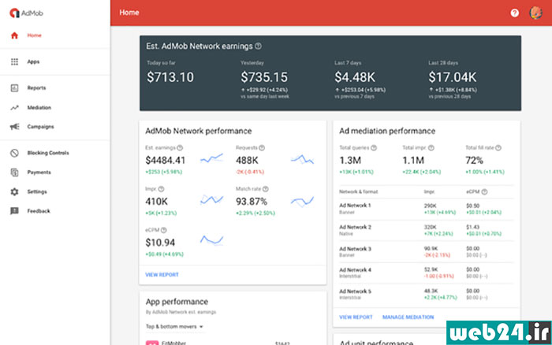Click help icon in eCPM table column header
This screenshot has width=552, height=345.
[x=484, y=191]
